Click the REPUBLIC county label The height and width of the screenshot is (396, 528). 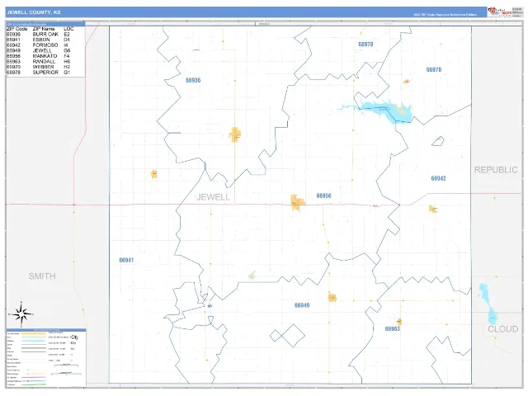(496, 170)
